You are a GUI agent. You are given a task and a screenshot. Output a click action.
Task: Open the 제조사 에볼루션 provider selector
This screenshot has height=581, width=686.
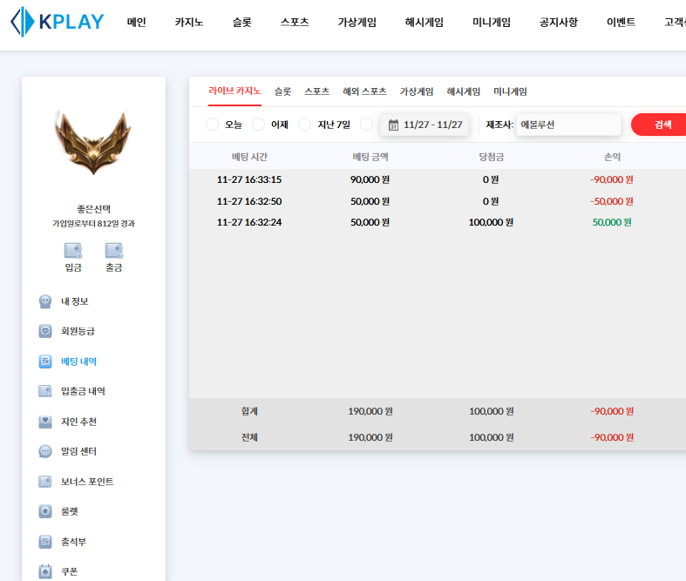coord(567,125)
